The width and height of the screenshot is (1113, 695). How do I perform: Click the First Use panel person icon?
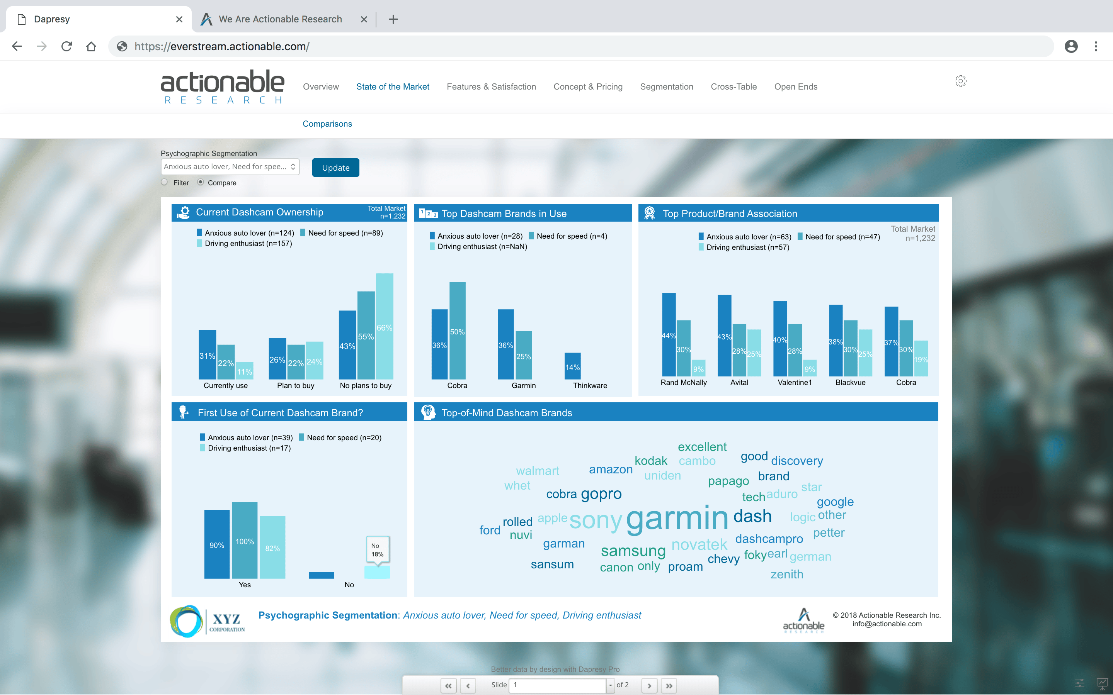point(183,412)
